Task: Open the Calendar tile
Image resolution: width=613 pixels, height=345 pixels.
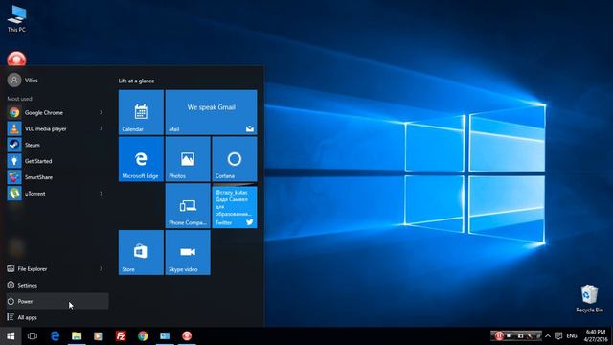Action: [x=141, y=112]
